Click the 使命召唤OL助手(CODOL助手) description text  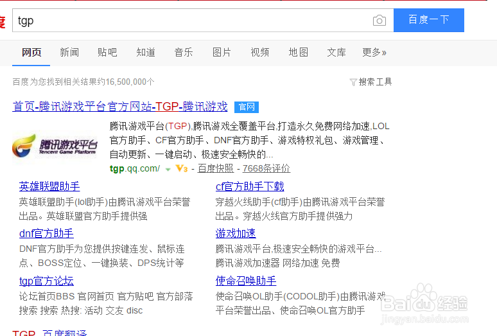pos(301,304)
